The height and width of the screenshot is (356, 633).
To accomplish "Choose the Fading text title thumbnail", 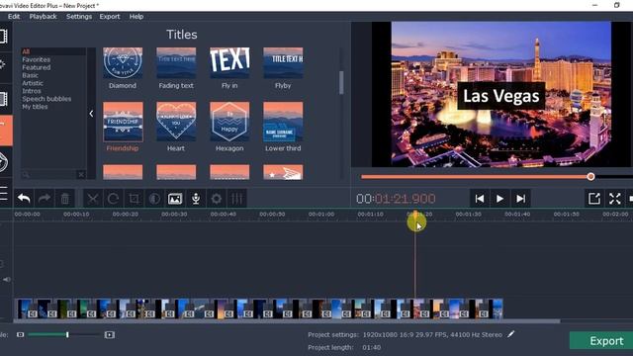I will pyautogui.click(x=176, y=63).
